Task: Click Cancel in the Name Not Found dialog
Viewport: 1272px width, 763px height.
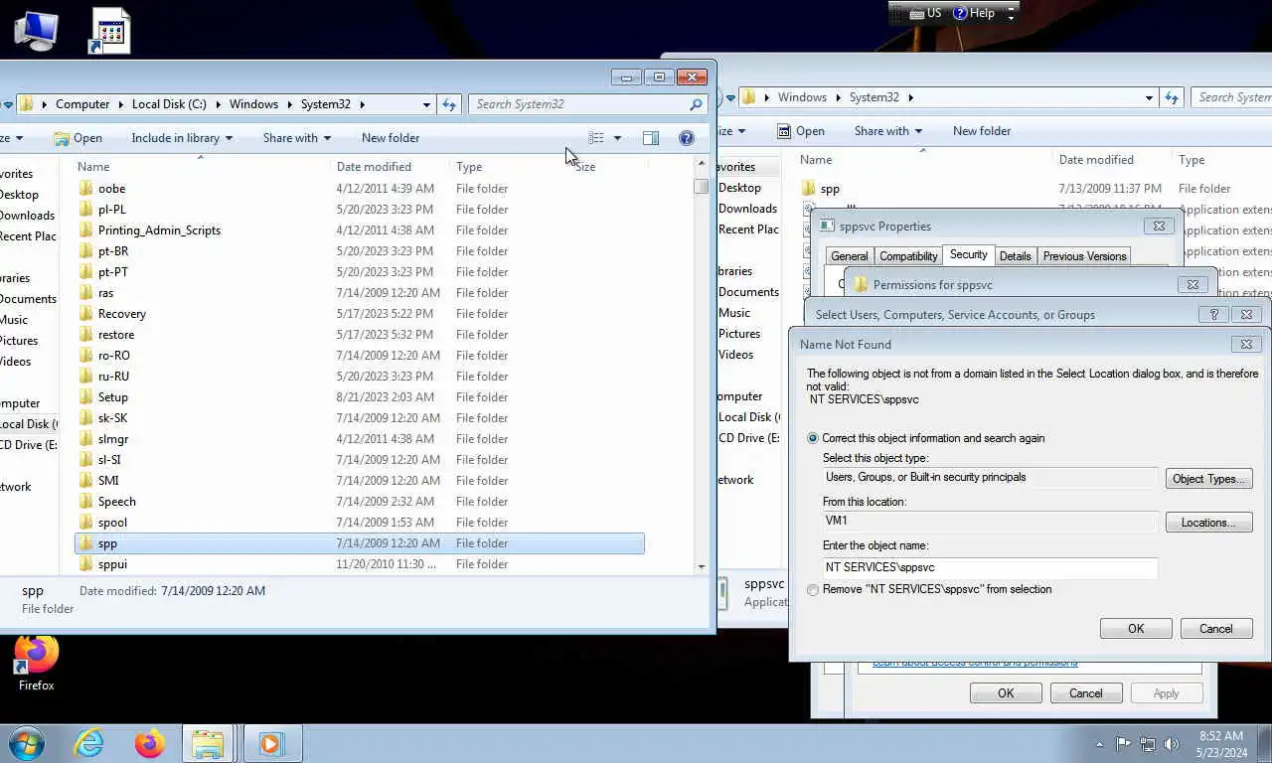Action: click(x=1216, y=629)
